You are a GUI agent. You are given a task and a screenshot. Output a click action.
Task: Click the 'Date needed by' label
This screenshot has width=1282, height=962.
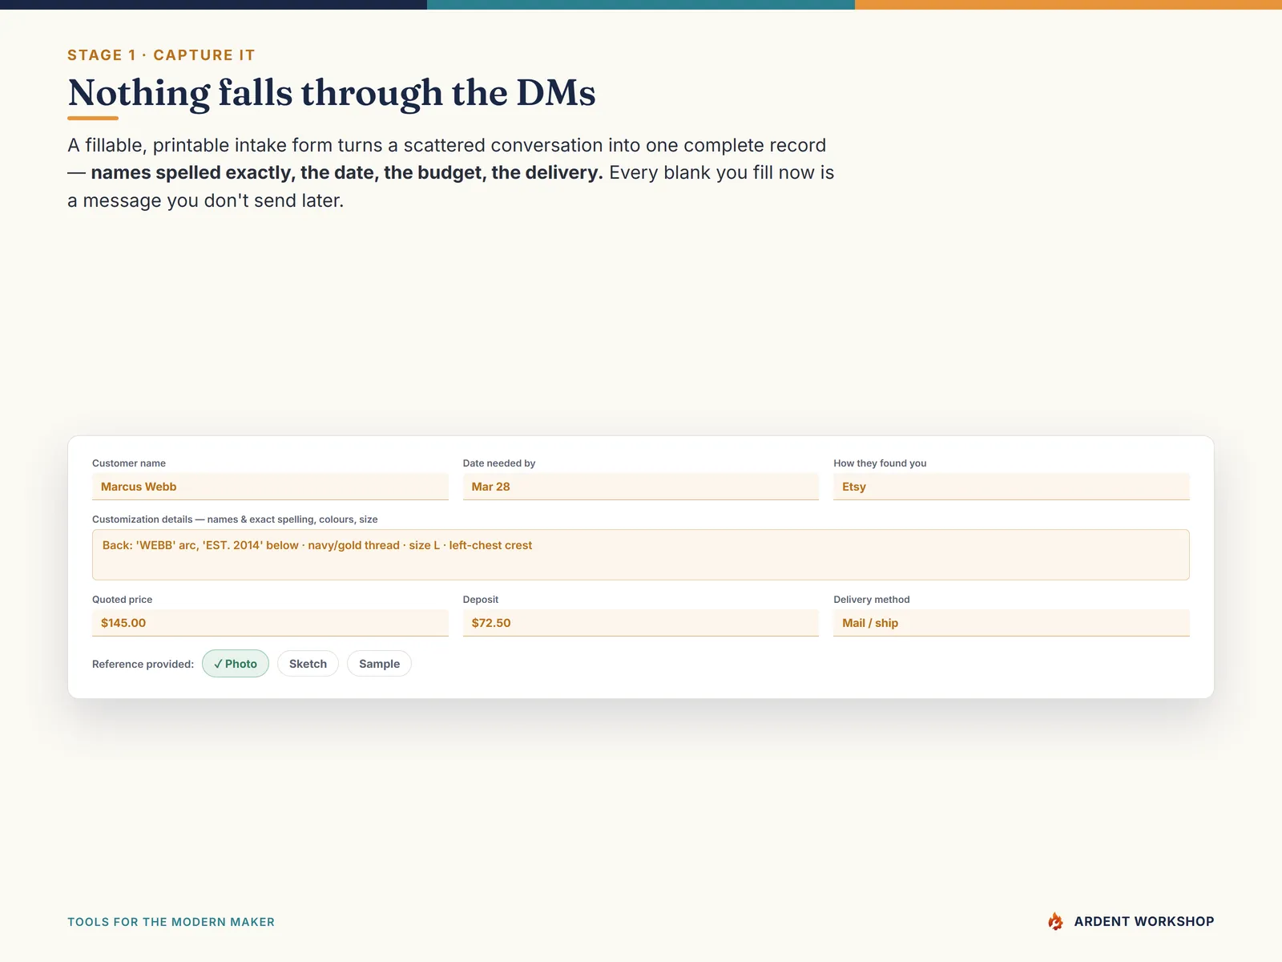[499, 463]
